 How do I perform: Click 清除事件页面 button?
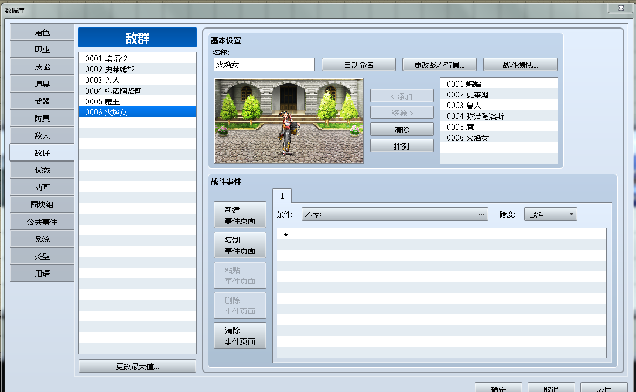coord(240,335)
